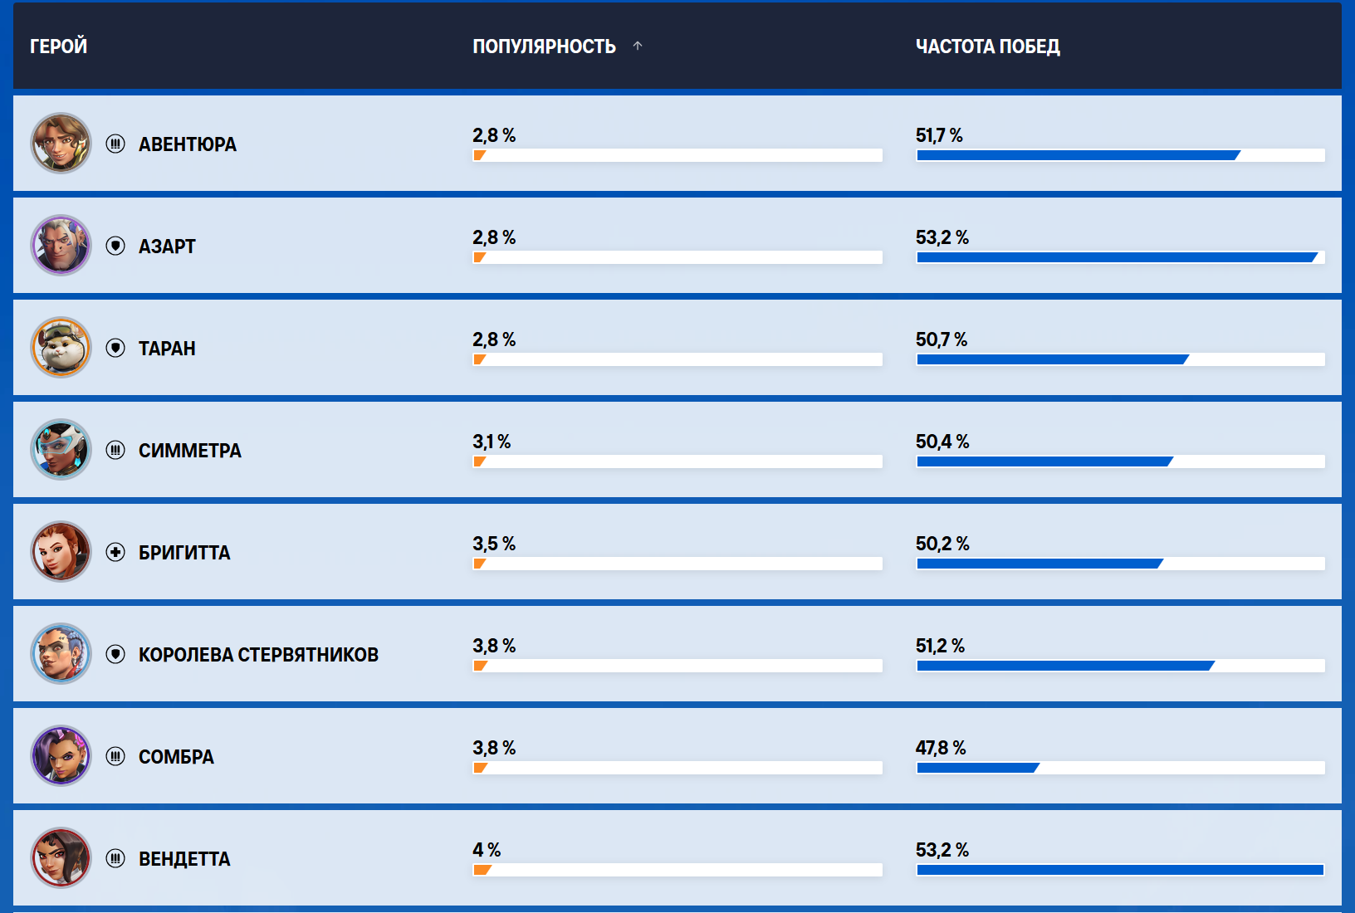The height and width of the screenshot is (913, 1355).
Task: Open the Королева Стервятников name link
Action: pyautogui.click(x=258, y=655)
